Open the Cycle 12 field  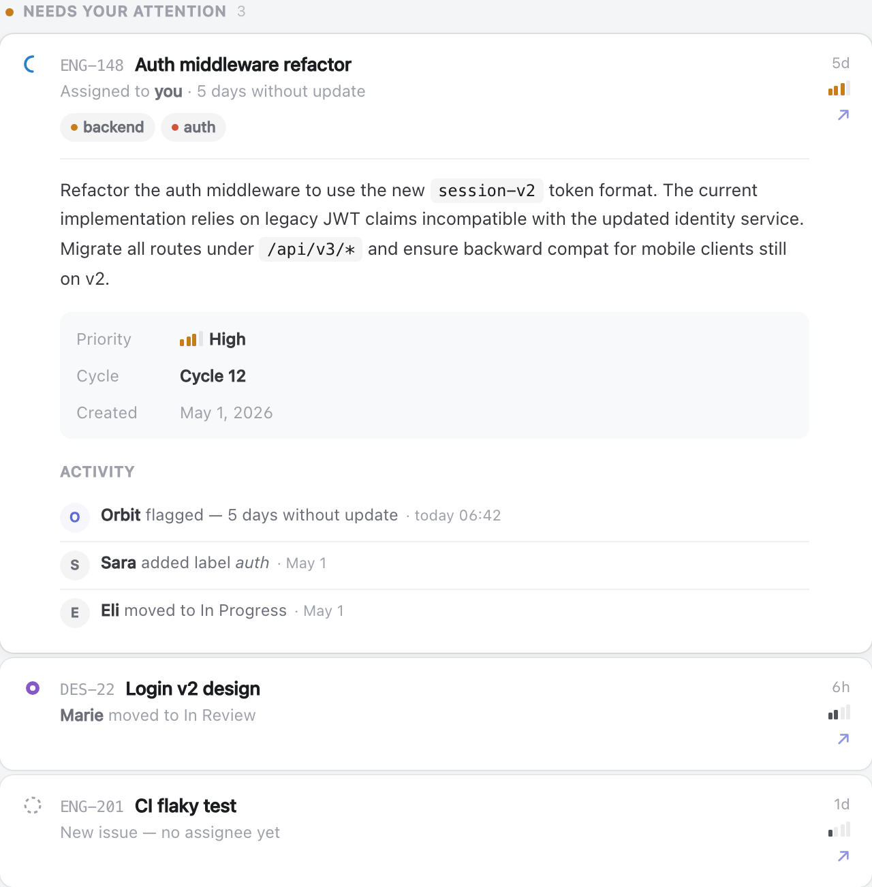tap(213, 376)
